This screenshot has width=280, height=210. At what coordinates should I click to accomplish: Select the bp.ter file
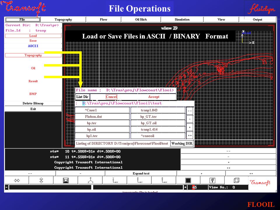point(102,123)
